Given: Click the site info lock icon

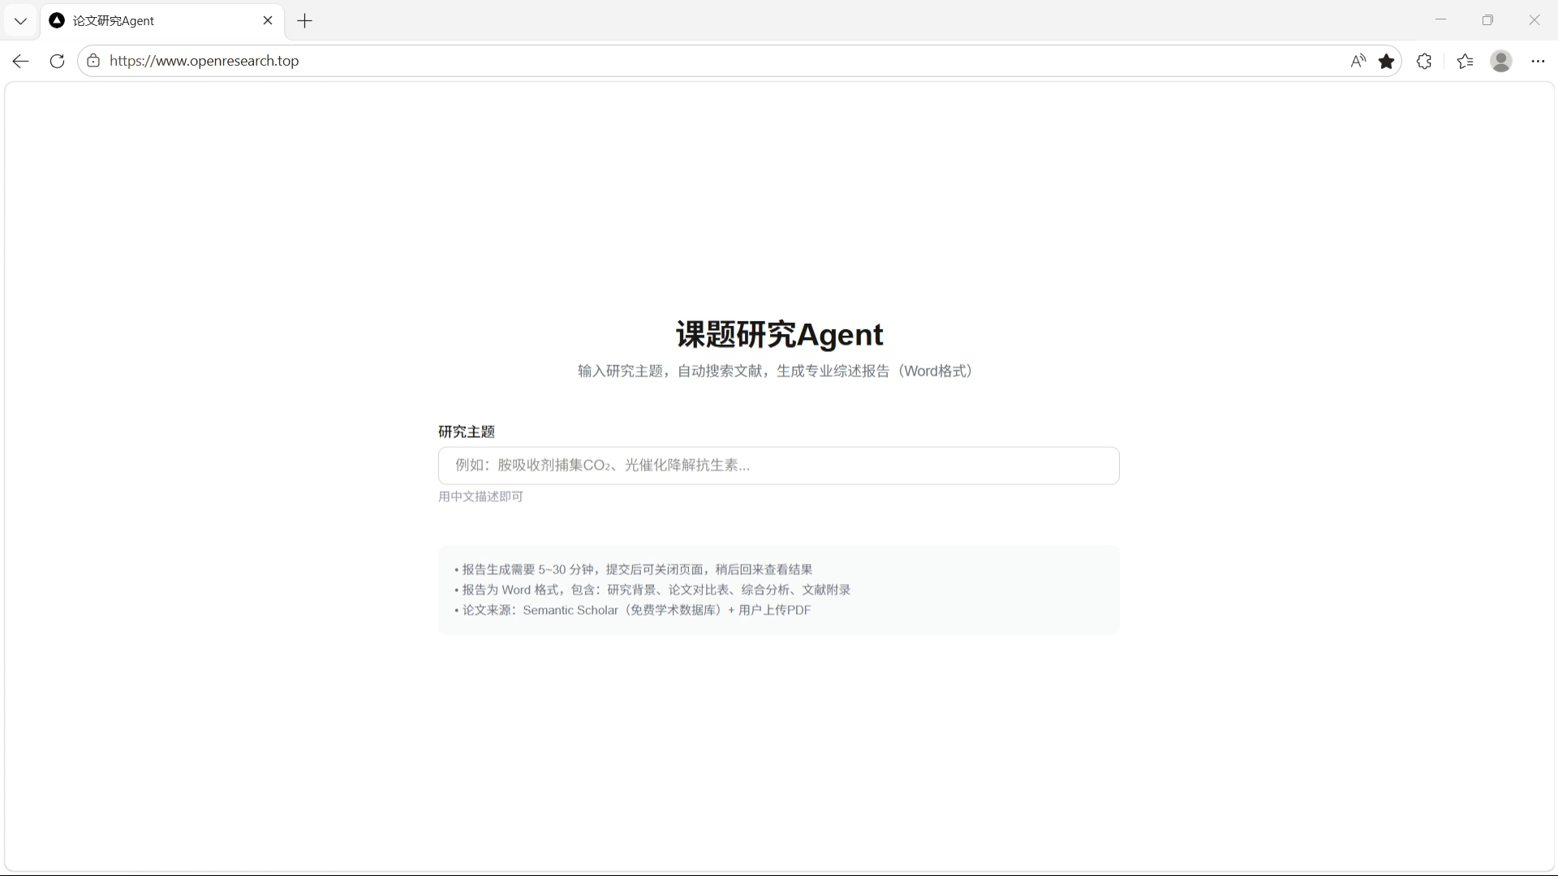Looking at the screenshot, I should pyautogui.click(x=93, y=61).
